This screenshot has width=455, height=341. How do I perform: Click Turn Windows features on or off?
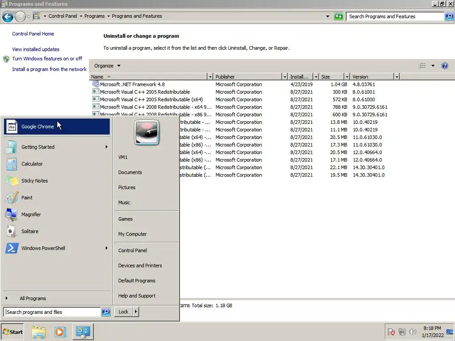pyautogui.click(x=47, y=59)
